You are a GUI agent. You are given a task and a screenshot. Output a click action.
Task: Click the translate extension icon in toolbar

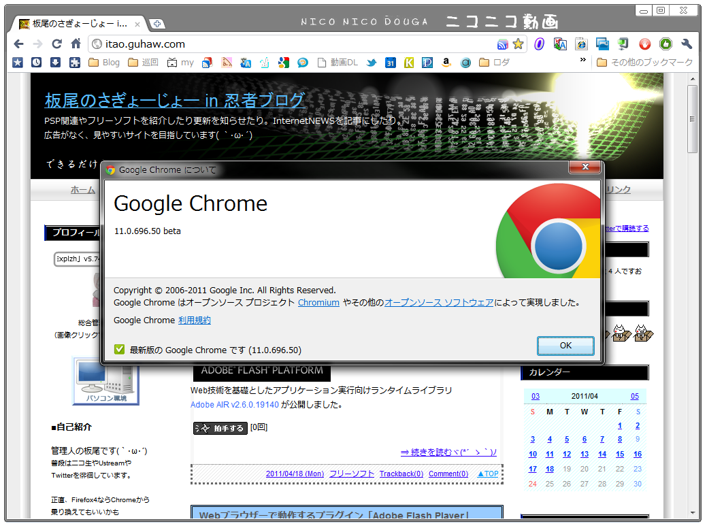tap(560, 44)
